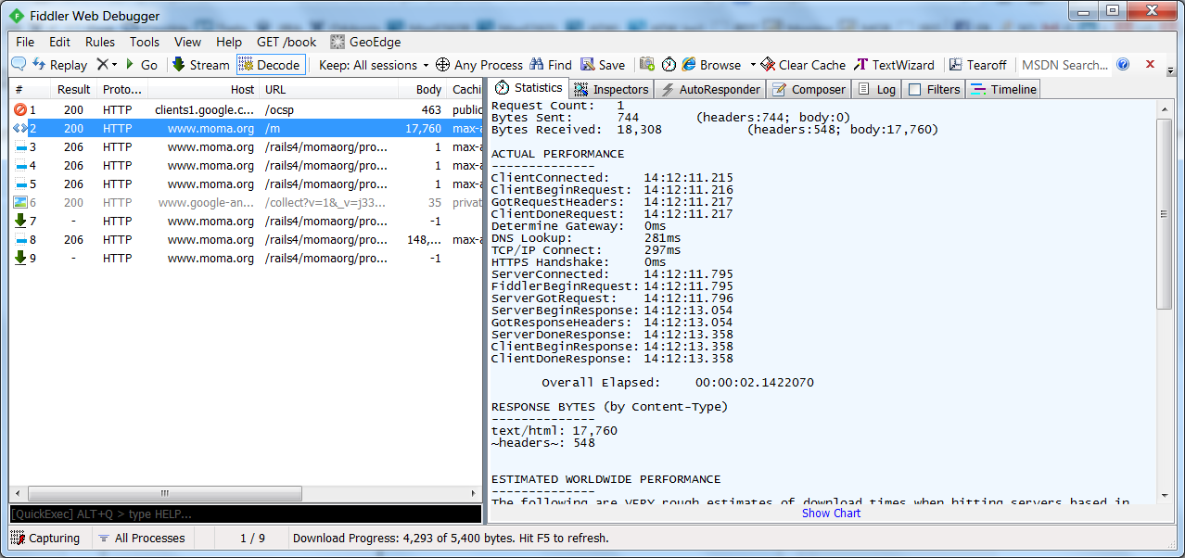This screenshot has height=558, width=1185.
Task: Toggle the Decode button
Action: point(270,65)
